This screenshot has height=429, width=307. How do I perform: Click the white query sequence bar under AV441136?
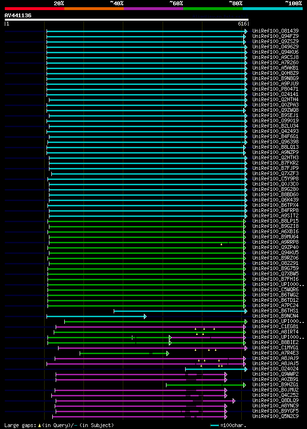click(x=127, y=20)
